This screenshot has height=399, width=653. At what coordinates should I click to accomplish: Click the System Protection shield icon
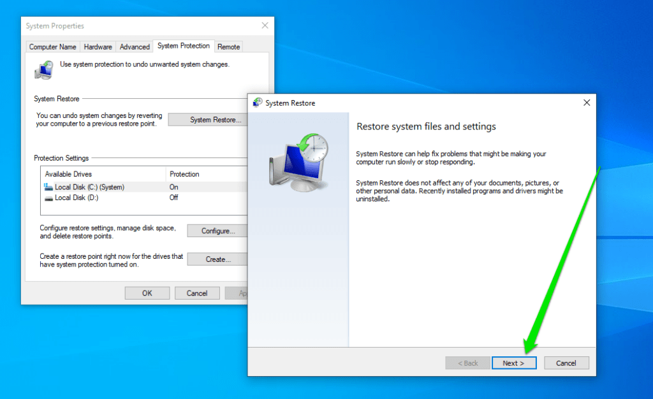click(x=43, y=69)
